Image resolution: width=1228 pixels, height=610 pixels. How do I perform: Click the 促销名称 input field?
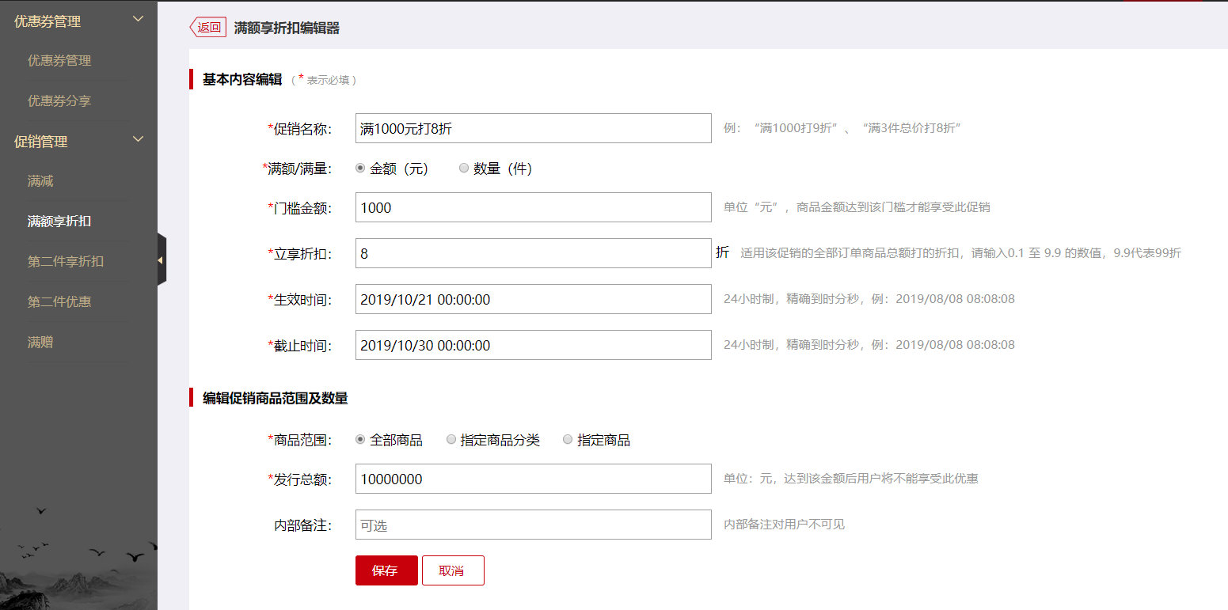point(533,128)
